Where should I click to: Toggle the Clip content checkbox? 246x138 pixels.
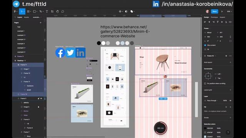(205, 45)
